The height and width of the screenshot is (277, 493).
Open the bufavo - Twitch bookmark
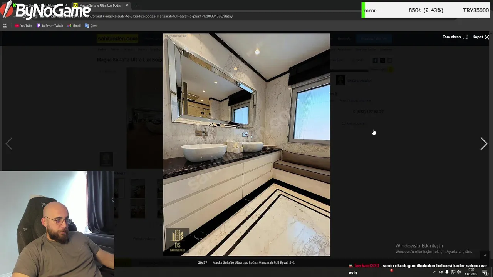click(50, 25)
